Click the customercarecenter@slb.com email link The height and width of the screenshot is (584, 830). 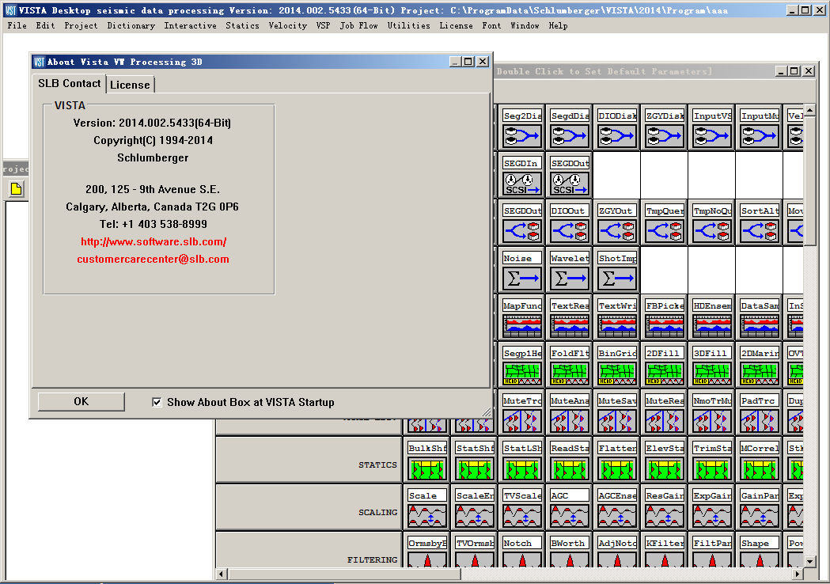point(153,260)
